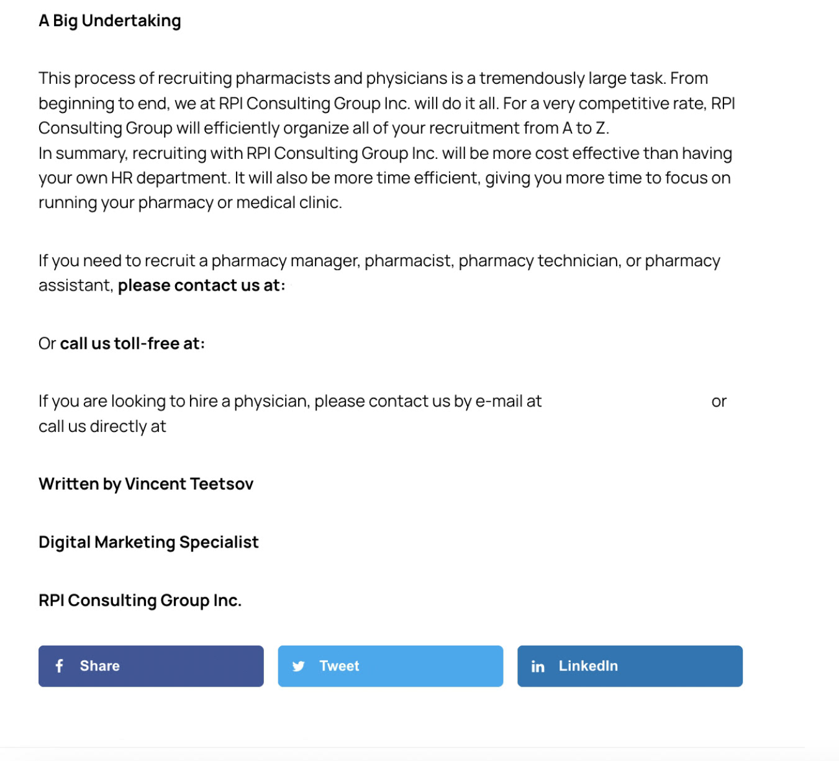Click the LinkedIn in icon
Viewport: 839px width, 761px height.
pyautogui.click(x=538, y=667)
